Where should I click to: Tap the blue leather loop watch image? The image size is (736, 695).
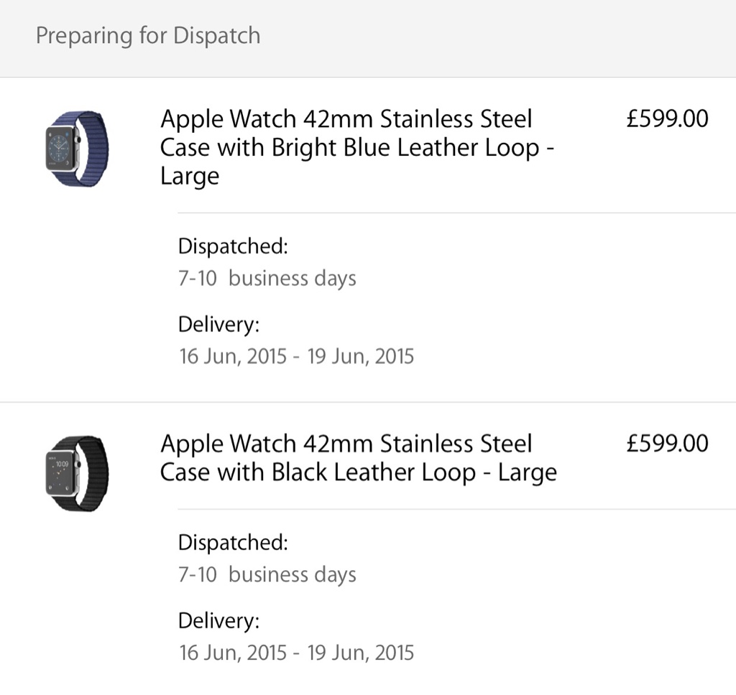pyautogui.click(x=76, y=149)
